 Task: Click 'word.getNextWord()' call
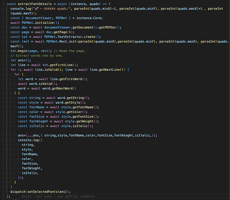coord(59,88)
